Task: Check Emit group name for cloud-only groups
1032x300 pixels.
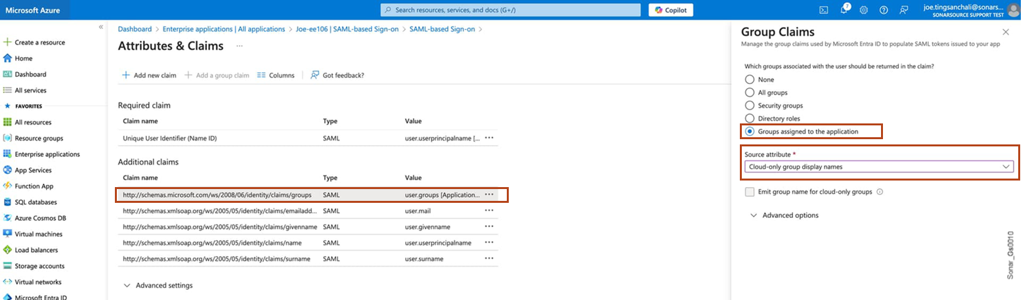Action: click(x=750, y=192)
